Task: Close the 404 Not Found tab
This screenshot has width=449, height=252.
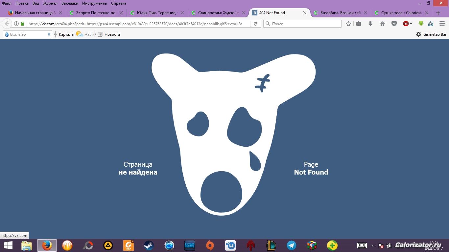Action: 305,13
